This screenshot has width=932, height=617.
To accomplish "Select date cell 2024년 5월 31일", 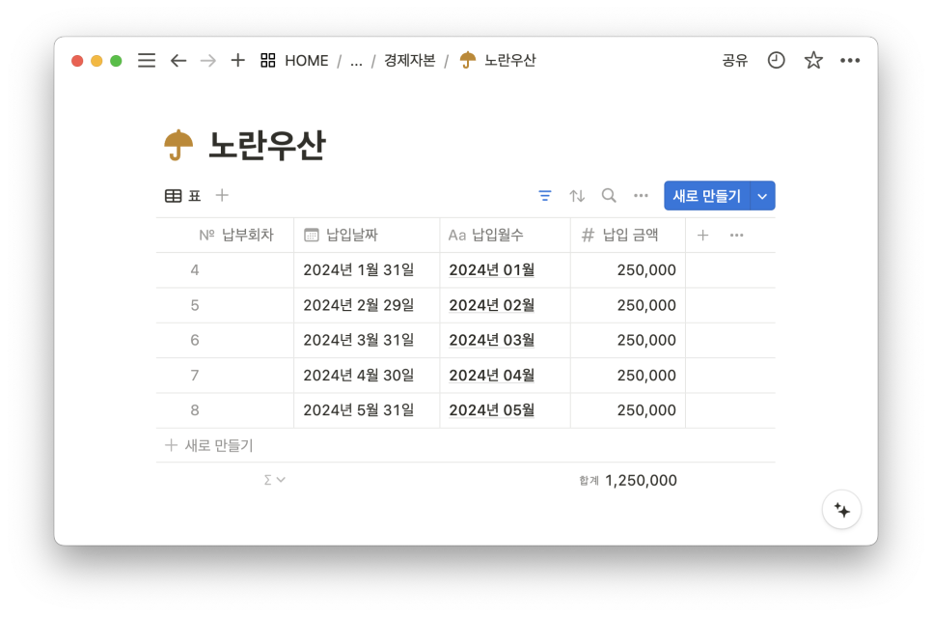I will pyautogui.click(x=367, y=410).
